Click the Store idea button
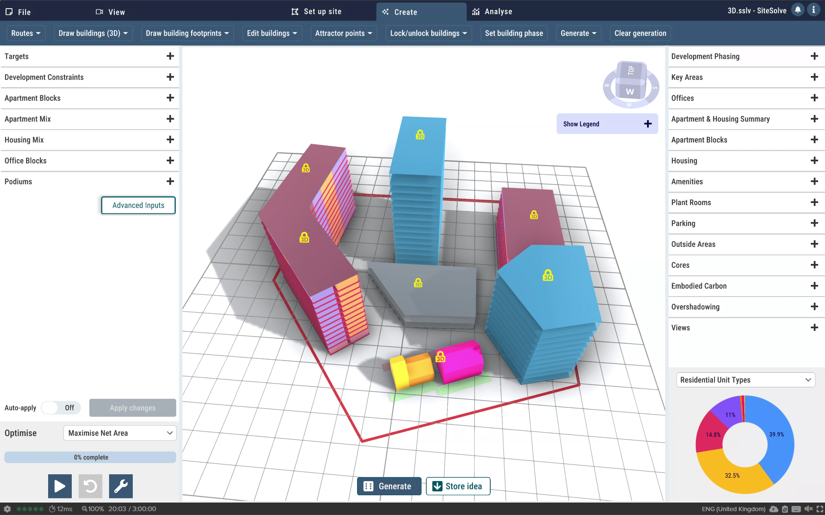 click(x=458, y=486)
